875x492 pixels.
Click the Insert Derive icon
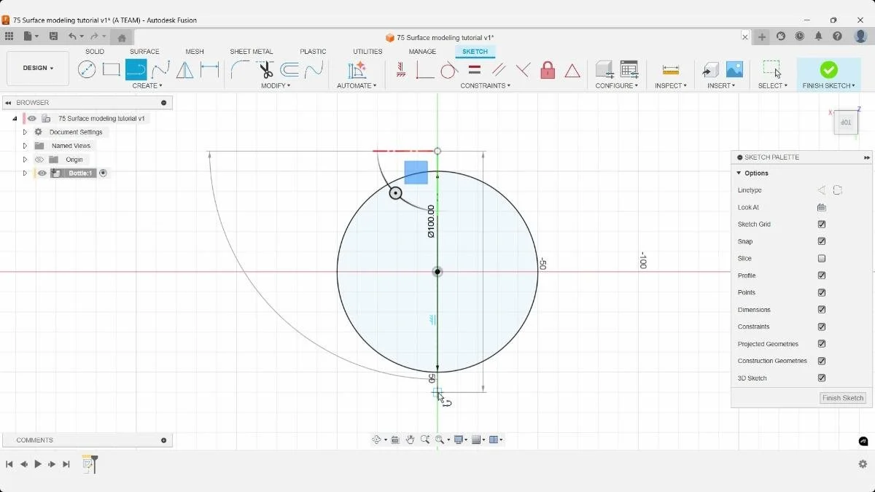pyautogui.click(x=710, y=70)
